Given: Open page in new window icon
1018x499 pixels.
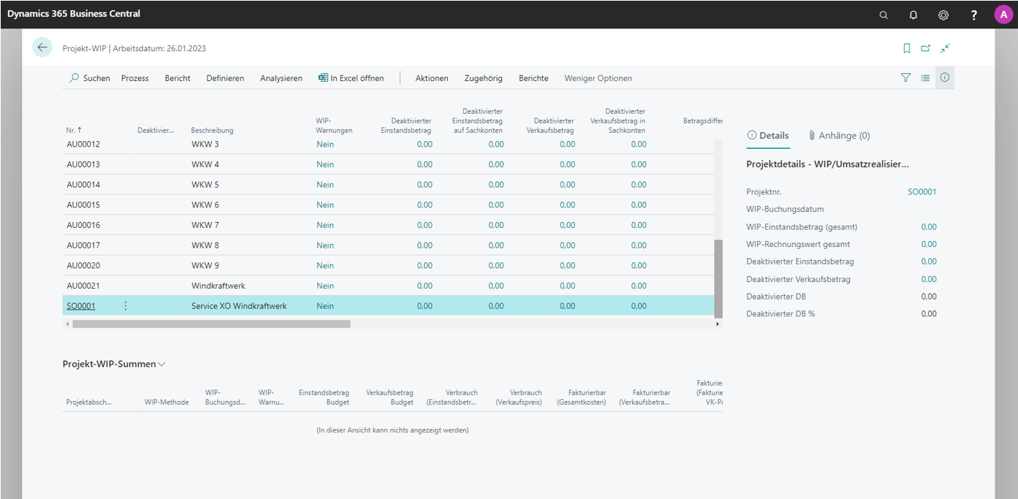Looking at the screenshot, I should coord(926,48).
